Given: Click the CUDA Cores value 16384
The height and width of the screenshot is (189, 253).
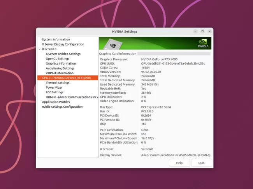Looking at the screenshot, I should point(146,68).
